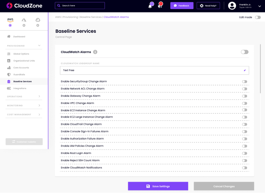Click the user avatar icon

click(x=232, y=6)
